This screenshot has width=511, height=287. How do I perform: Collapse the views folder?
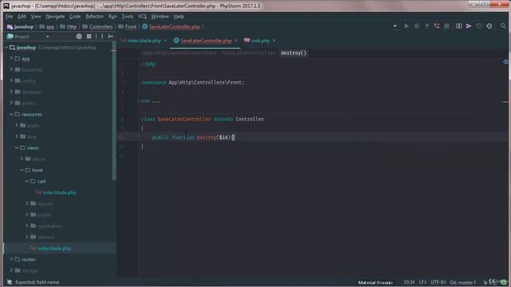17,147
